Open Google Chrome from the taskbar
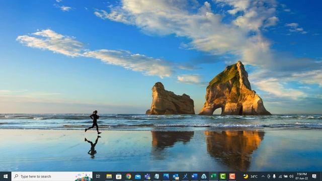 (129, 176)
